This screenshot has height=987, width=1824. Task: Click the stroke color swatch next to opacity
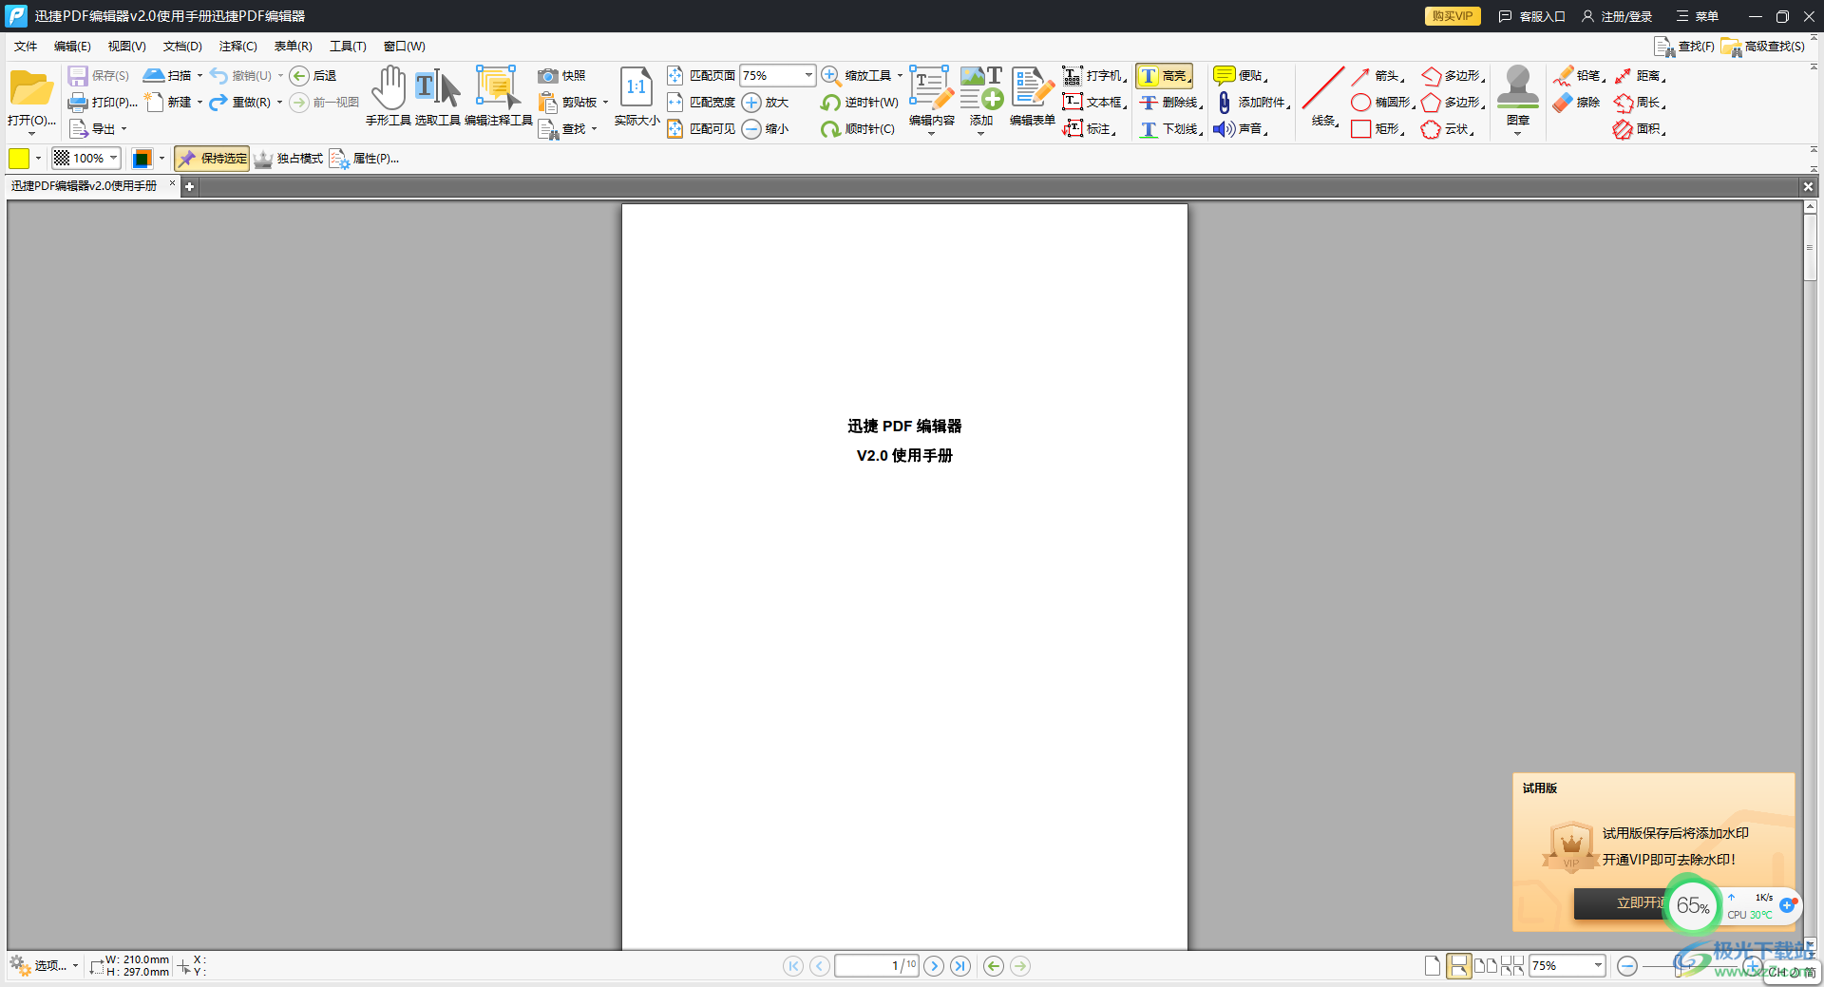(x=142, y=159)
